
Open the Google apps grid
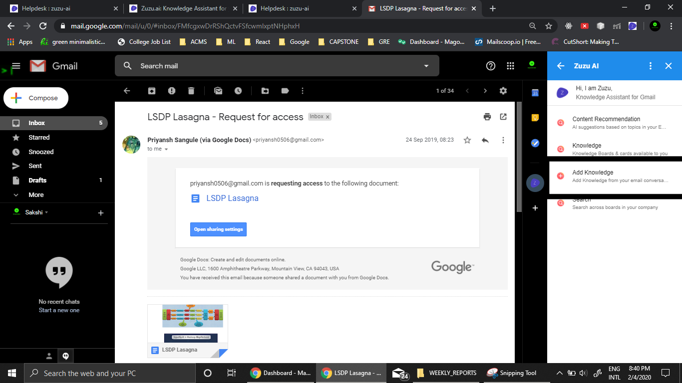click(x=510, y=66)
